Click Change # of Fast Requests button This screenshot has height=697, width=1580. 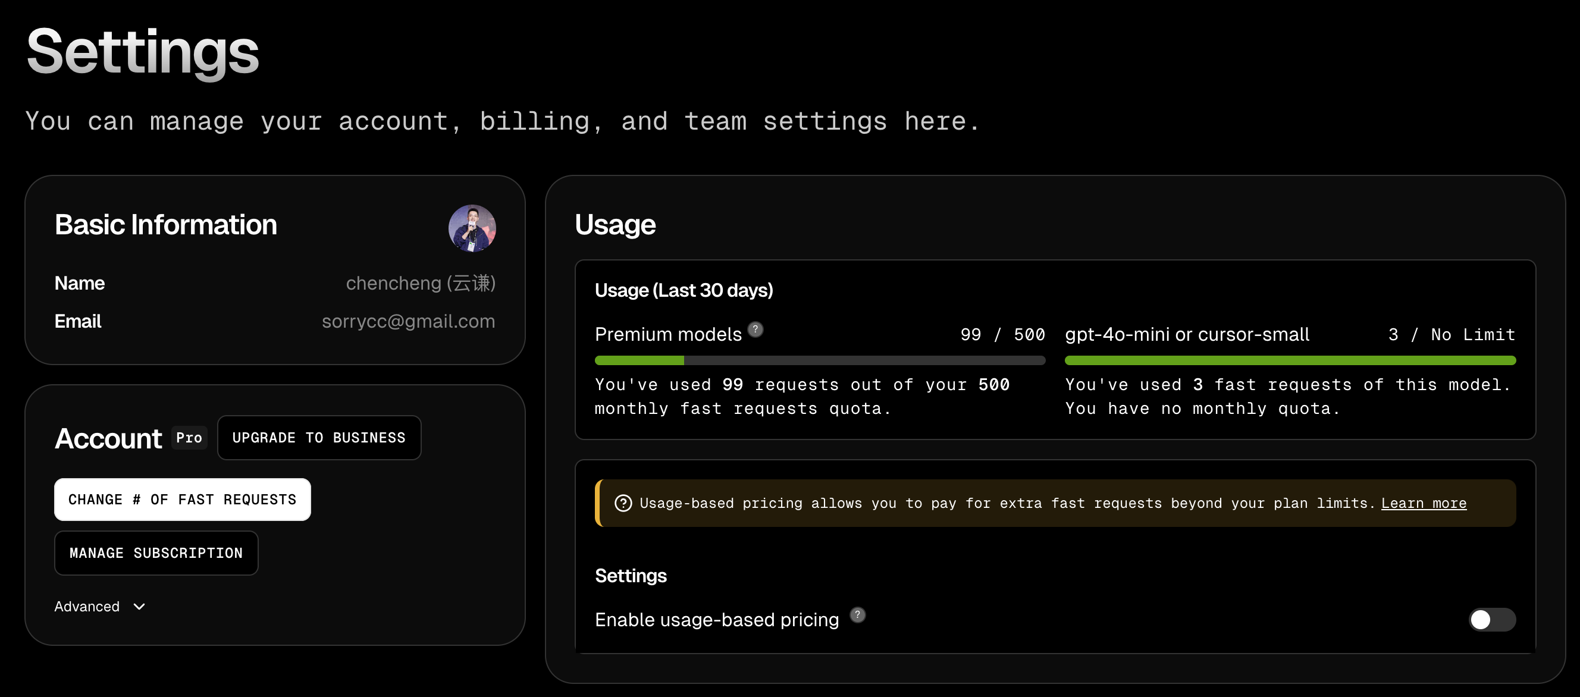pos(182,500)
